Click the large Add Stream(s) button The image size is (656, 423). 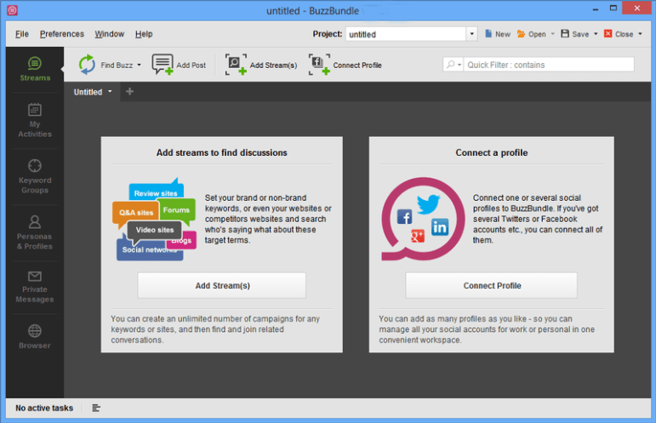[x=222, y=285]
